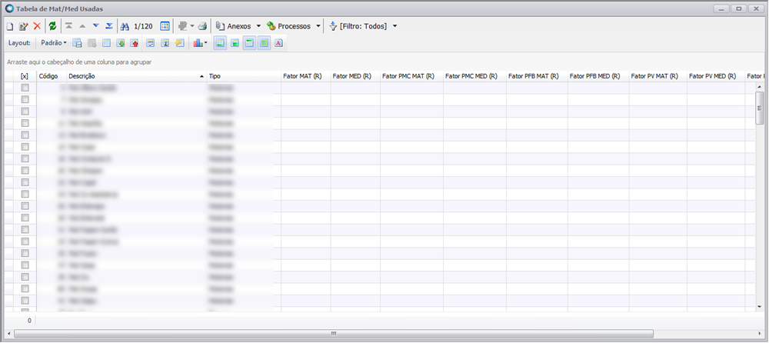Go to next record blue down arrow

click(x=95, y=26)
